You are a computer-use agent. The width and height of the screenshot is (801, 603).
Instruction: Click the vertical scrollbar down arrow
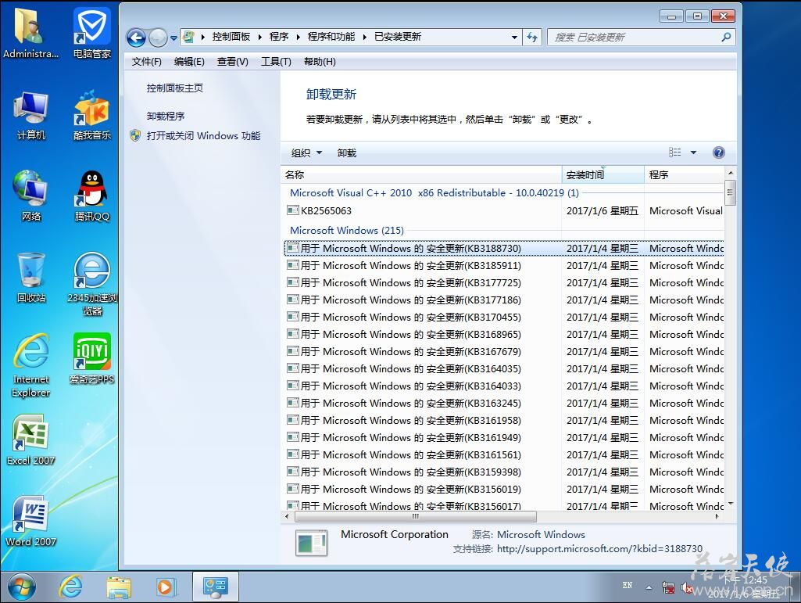(731, 504)
